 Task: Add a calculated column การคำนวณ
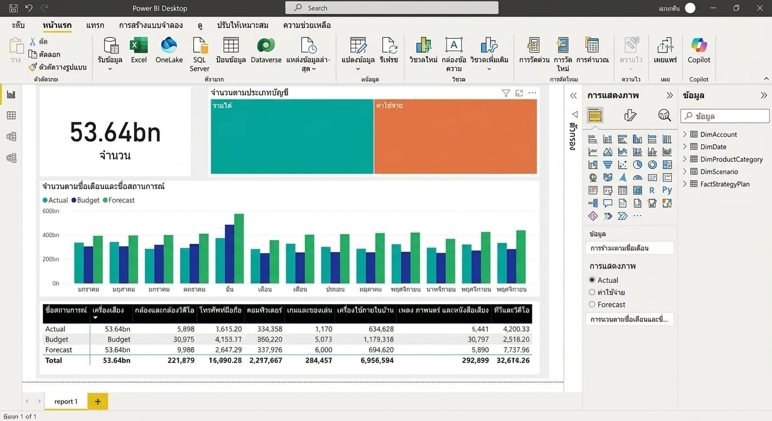[x=592, y=50]
